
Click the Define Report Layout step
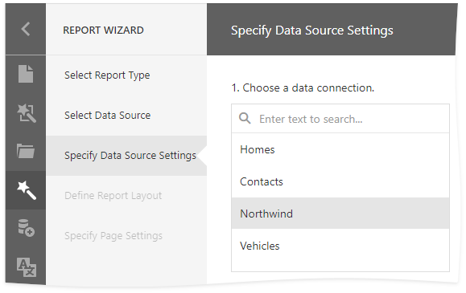point(113,196)
